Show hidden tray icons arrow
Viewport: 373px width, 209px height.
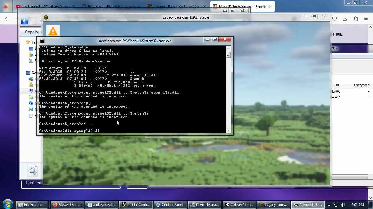[x=329, y=205]
